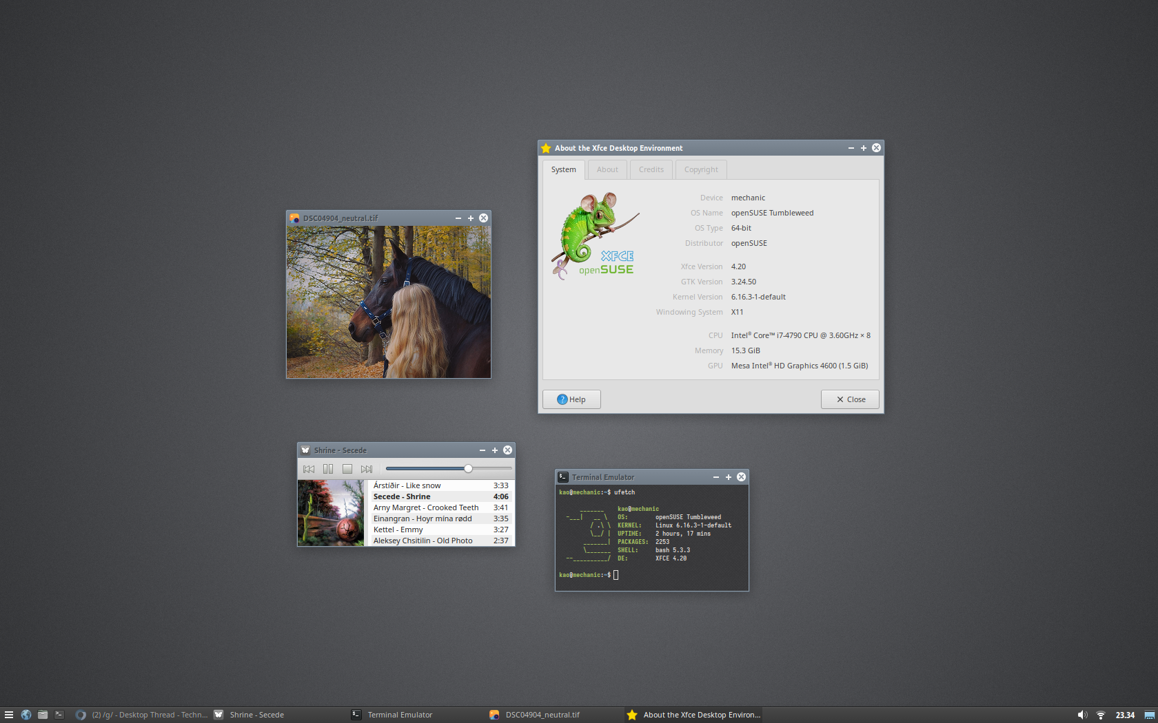Viewport: 1158px width, 723px height.
Task: Switch to the System tab
Action: [564, 169]
